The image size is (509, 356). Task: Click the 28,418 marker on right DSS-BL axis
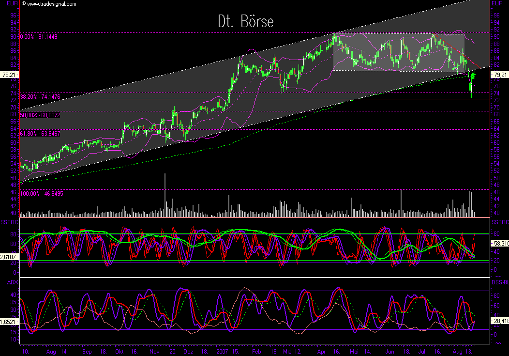tap(500, 321)
